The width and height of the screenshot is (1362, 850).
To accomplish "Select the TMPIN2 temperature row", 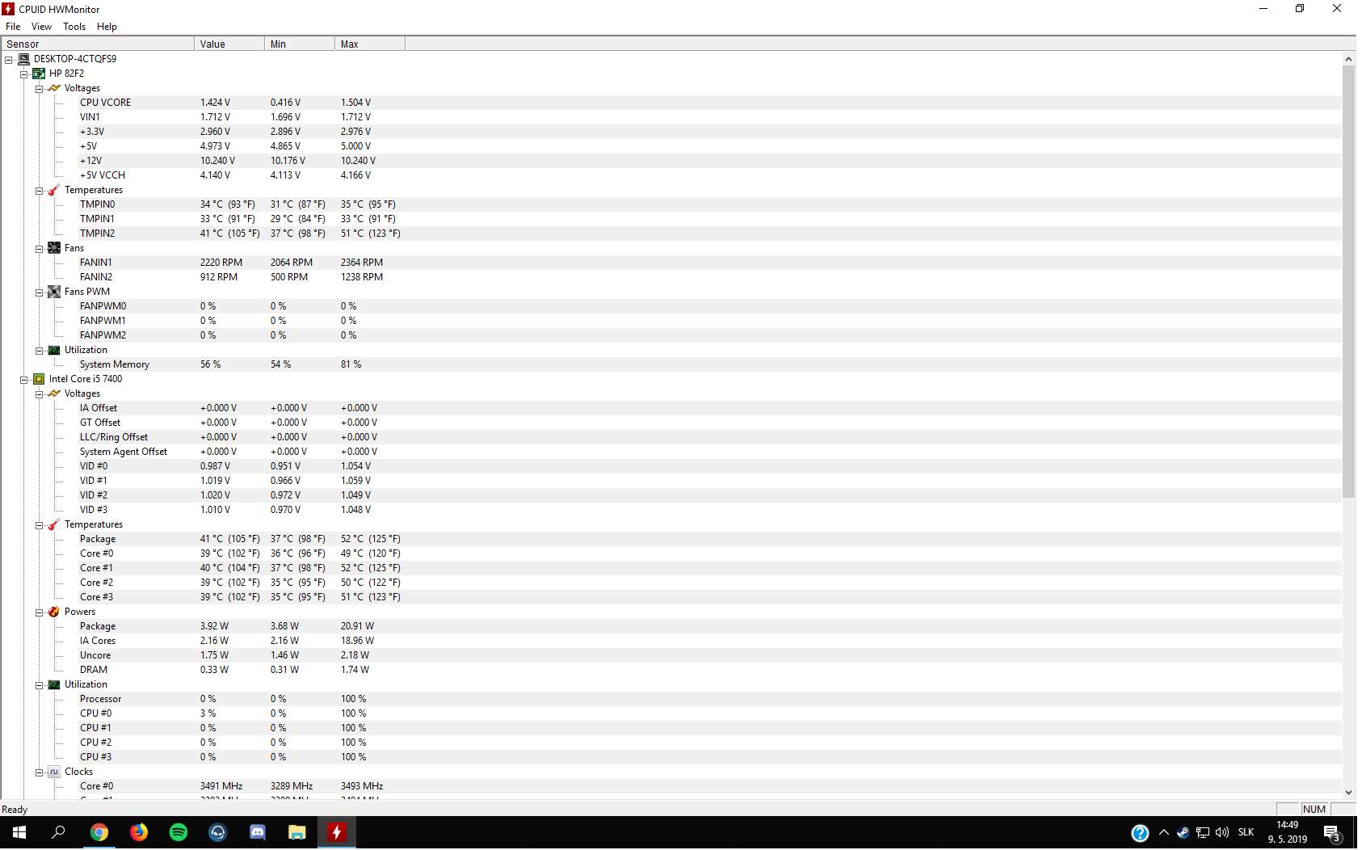I will pyautogui.click(x=671, y=234).
